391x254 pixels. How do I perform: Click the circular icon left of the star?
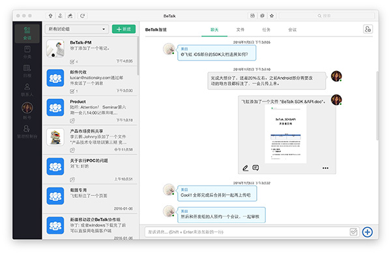tap(262, 16)
